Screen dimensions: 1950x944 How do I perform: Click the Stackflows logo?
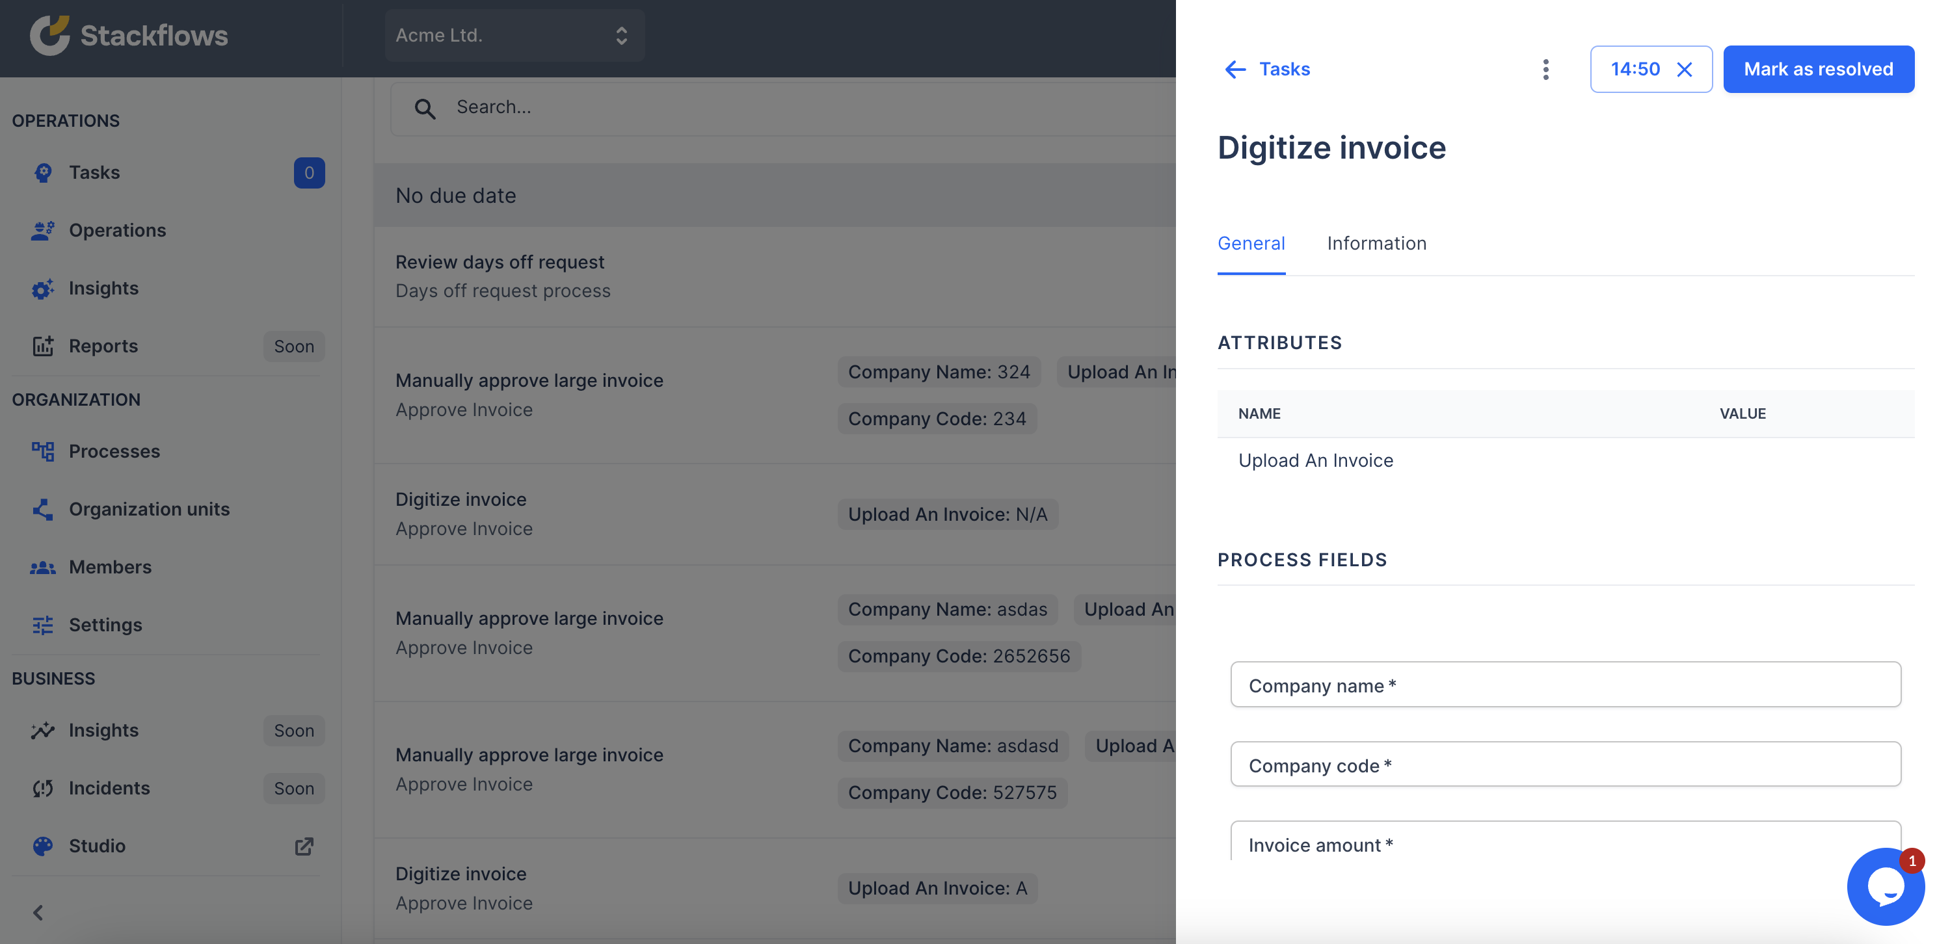pyautogui.click(x=127, y=35)
